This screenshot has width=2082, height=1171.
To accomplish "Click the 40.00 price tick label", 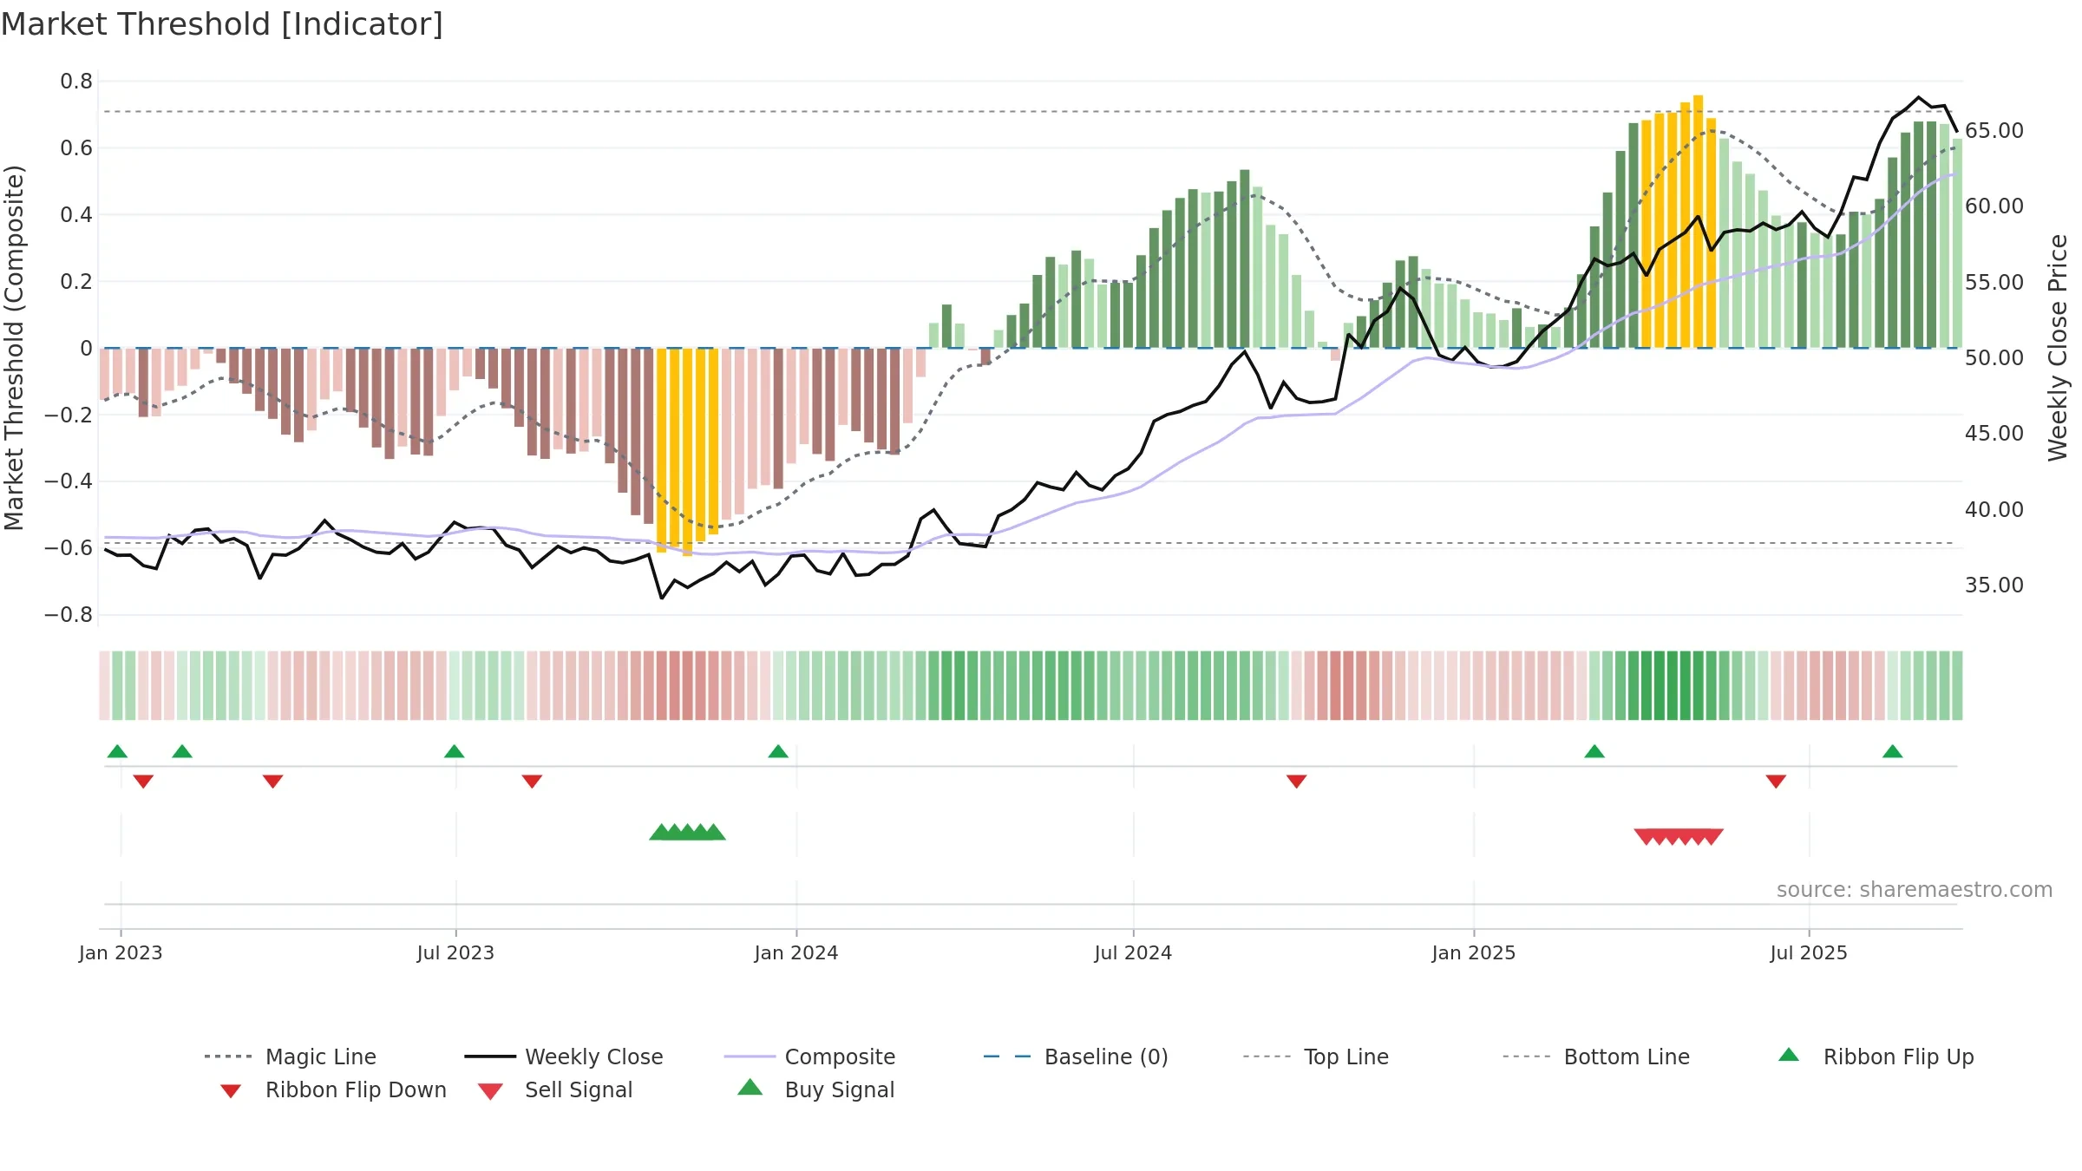I will pyautogui.click(x=1994, y=510).
